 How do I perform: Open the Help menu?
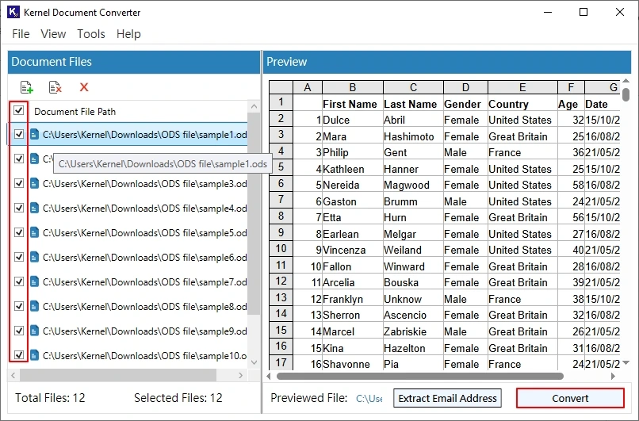pyautogui.click(x=128, y=34)
